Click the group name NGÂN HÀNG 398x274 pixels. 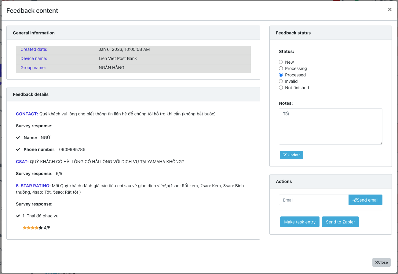[111, 68]
